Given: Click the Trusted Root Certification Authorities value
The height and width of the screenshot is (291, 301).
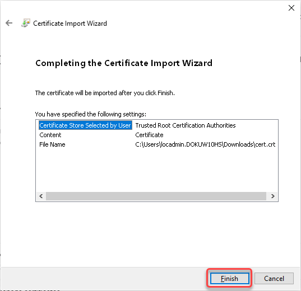Looking at the screenshot, I should tap(186, 125).
